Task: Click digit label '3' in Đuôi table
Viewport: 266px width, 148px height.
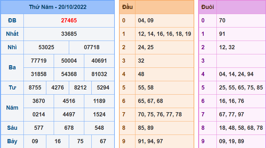Action: [203, 61]
